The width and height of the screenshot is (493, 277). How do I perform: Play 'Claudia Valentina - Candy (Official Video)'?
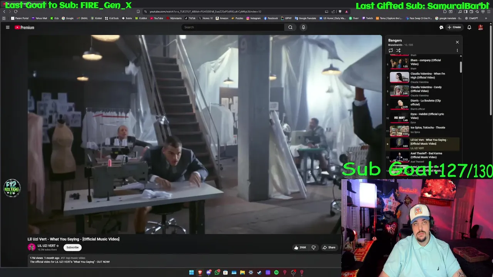coord(423,91)
